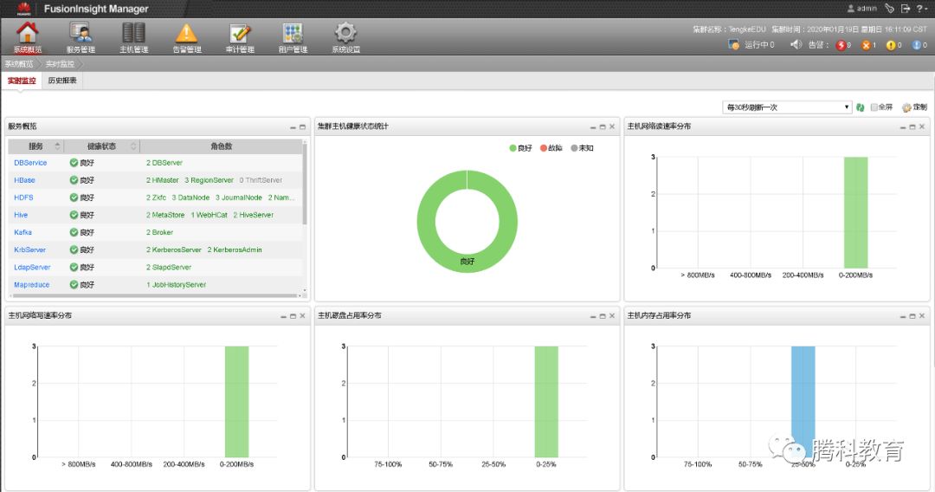
Task: Switch to the 历史报表 tab
Action: (x=62, y=81)
